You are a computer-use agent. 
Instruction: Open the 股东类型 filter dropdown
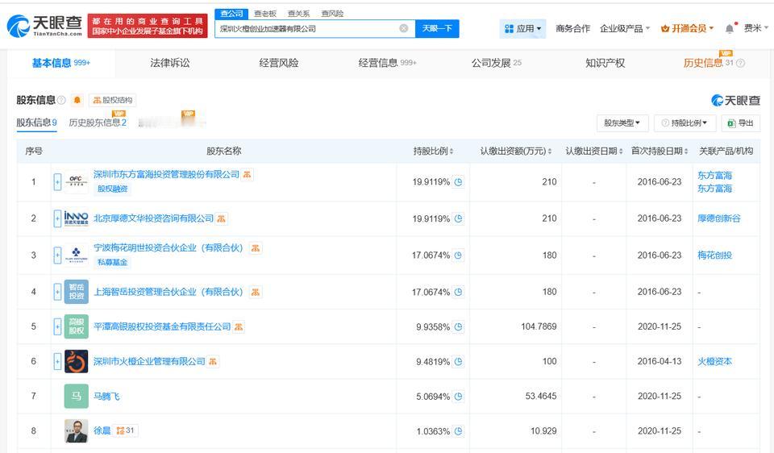pyautogui.click(x=622, y=123)
